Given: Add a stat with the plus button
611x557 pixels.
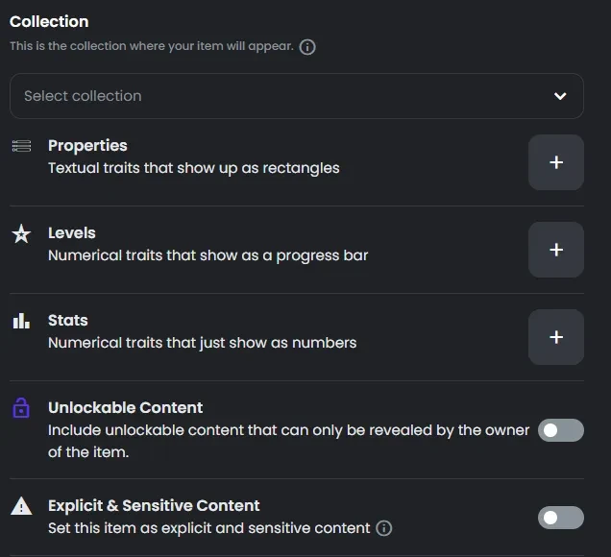Looking at the screenshot, I should (x=556, y=337).
